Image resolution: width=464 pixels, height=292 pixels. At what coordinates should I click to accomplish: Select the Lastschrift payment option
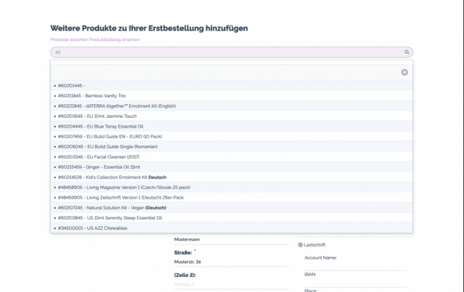click(x=300, y=245)
